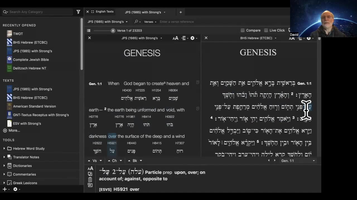Open JPS pane gear settings icon
The image size is (357, 200).
pos(192,38)
